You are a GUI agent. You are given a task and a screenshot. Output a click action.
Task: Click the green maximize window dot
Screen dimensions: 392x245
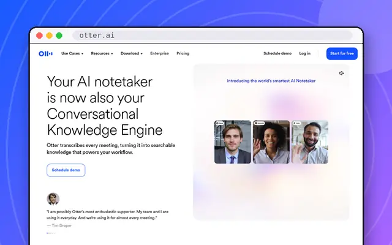59,36
